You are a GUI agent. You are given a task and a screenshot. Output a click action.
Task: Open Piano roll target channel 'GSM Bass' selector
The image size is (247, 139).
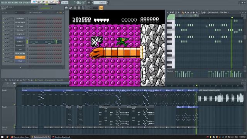223,12
